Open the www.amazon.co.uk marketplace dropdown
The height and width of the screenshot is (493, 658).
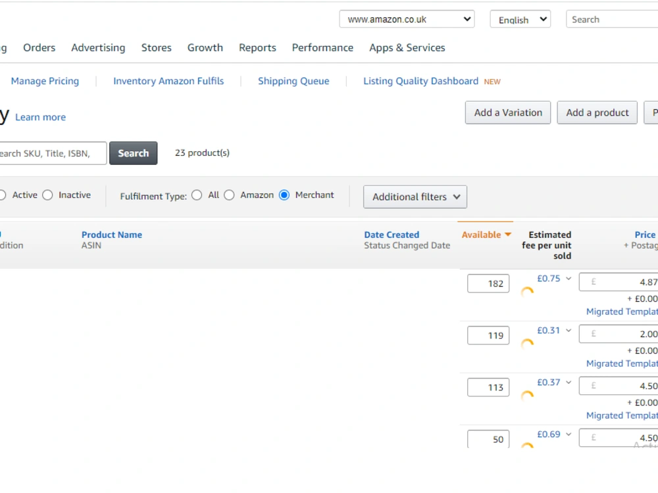[407, 19]
